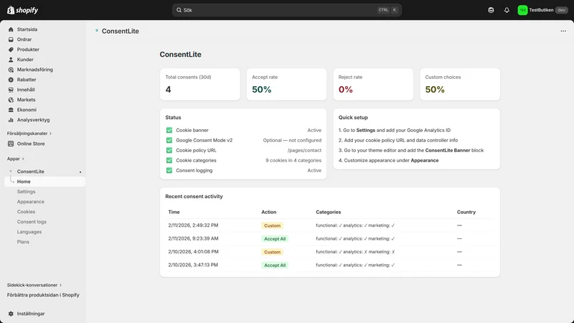The height and width of the screenshot is (323, 574).
Task: Click the Time column header
Action: point(174,212)
